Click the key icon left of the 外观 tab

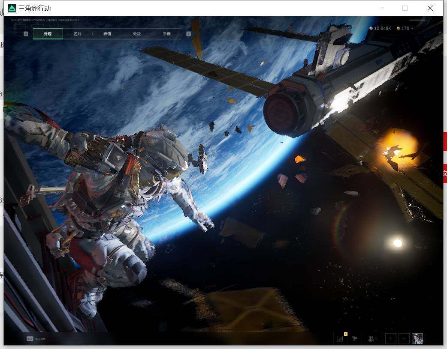point(26,34)
